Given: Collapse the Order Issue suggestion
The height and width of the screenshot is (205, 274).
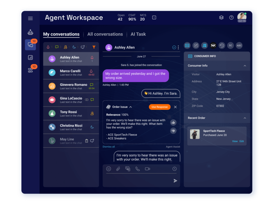Looking at the screenshot, I should [131, 107].
